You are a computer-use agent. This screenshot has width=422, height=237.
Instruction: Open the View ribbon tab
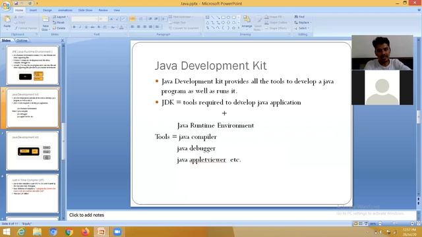click(117, 11)
